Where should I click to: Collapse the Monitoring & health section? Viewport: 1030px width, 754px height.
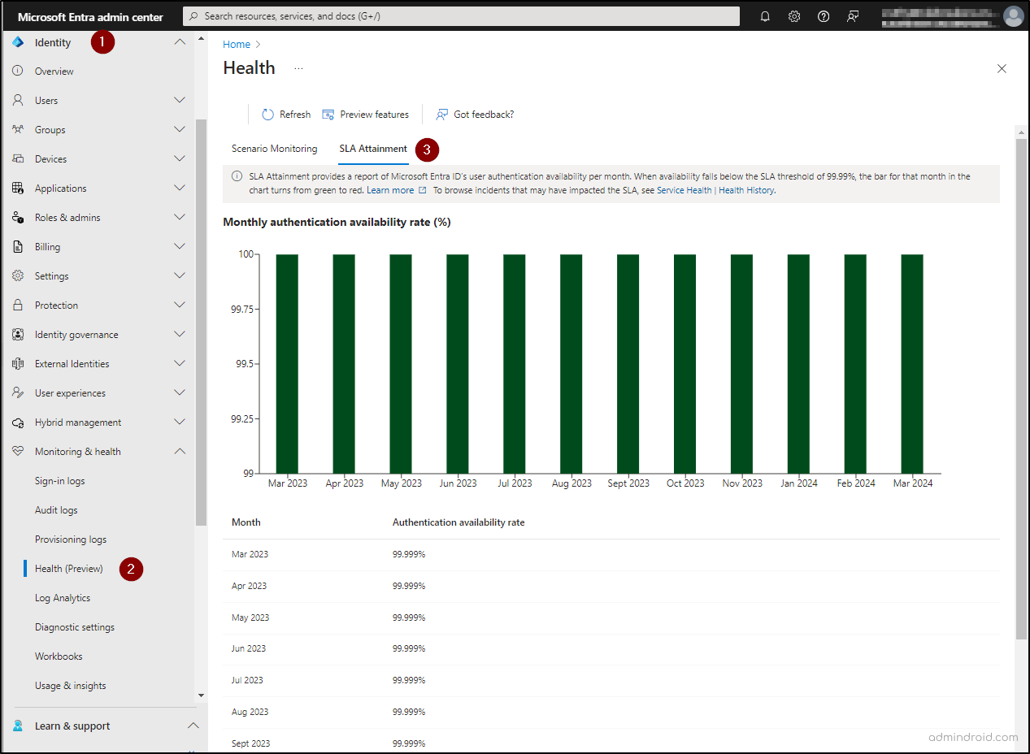179,451
